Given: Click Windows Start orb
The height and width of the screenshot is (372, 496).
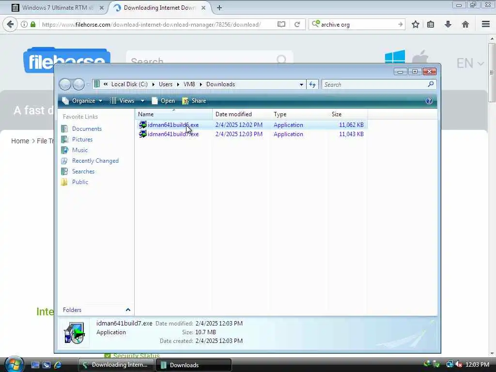Looking at the screenshot, I should pos(13,364).
